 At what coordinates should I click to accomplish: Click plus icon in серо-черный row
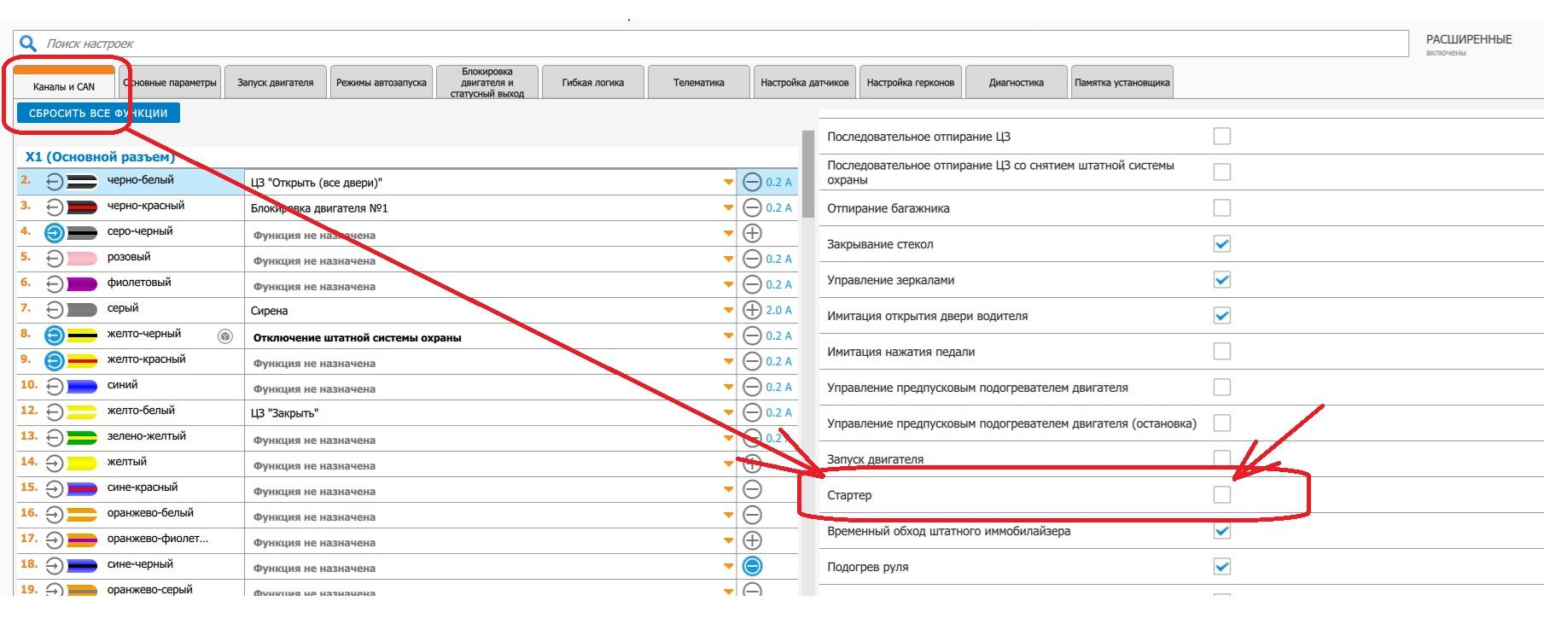pyautogui.click(x=752, y=233)
